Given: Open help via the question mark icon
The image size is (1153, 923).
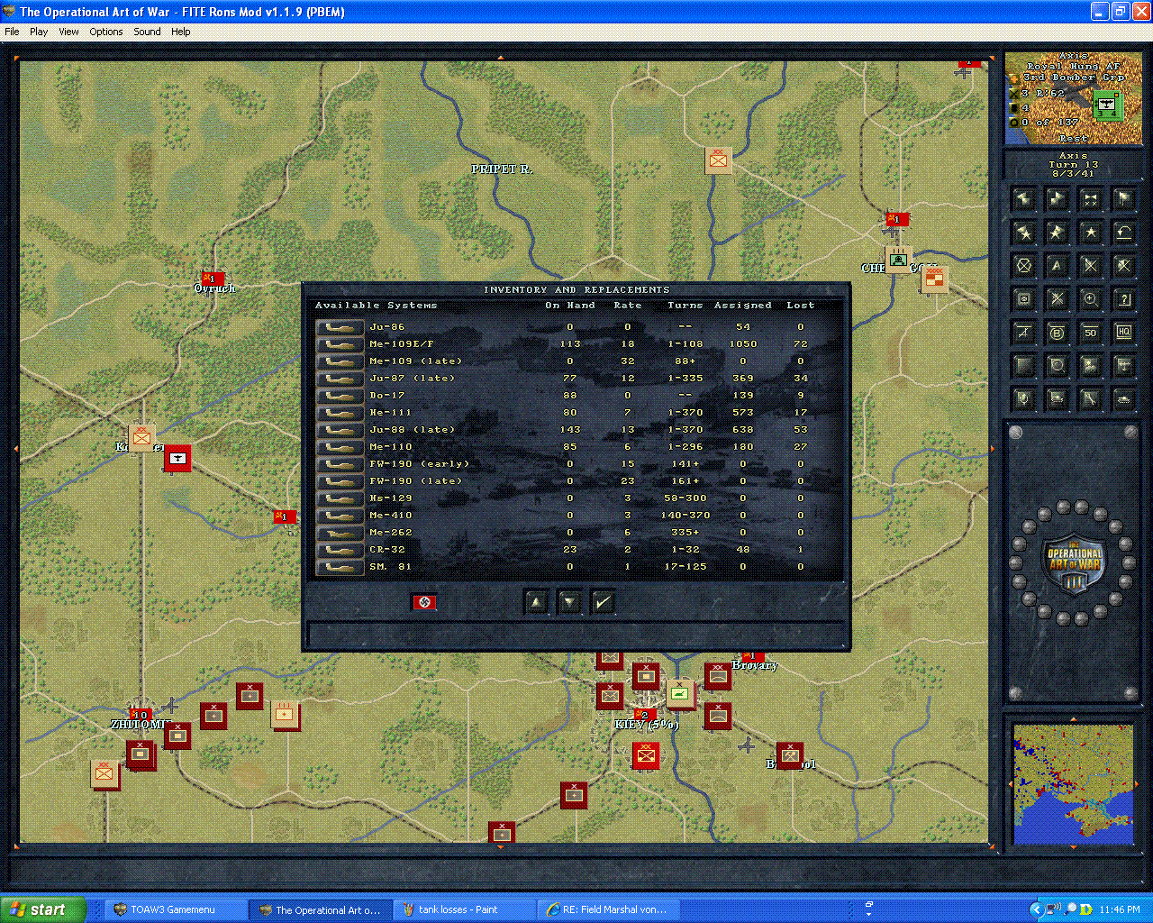Looking at the screenshot, I should pos(1123,299).
